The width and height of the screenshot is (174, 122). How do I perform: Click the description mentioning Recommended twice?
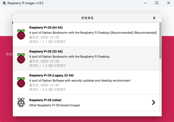tap(93, 33)
